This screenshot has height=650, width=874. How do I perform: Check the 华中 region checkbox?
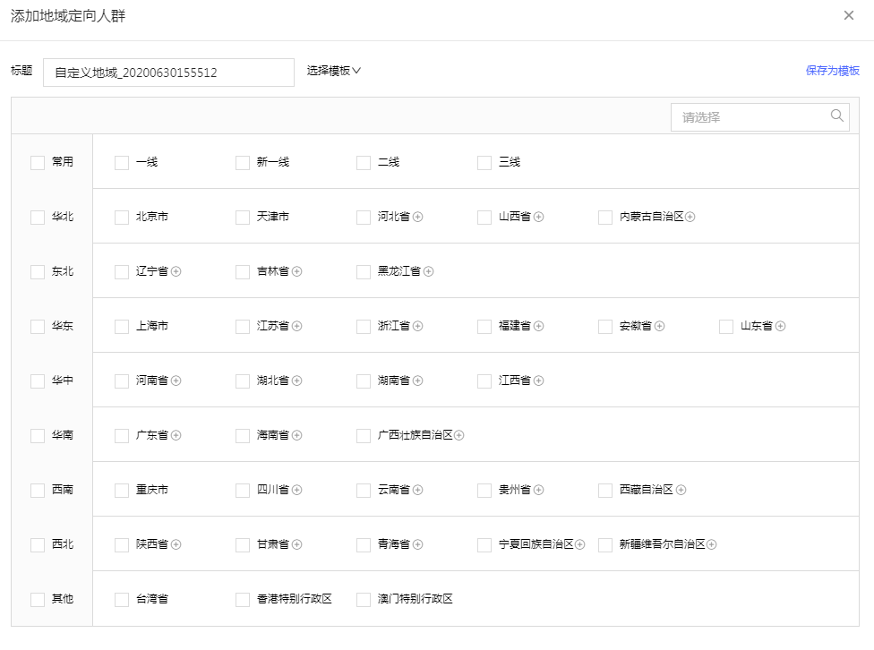[x=38, y=381]
